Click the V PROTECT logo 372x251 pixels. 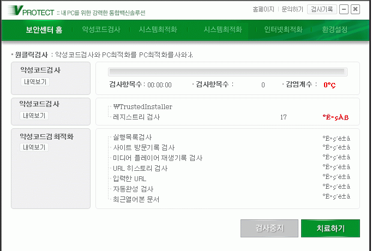click(x=32, y=10)
